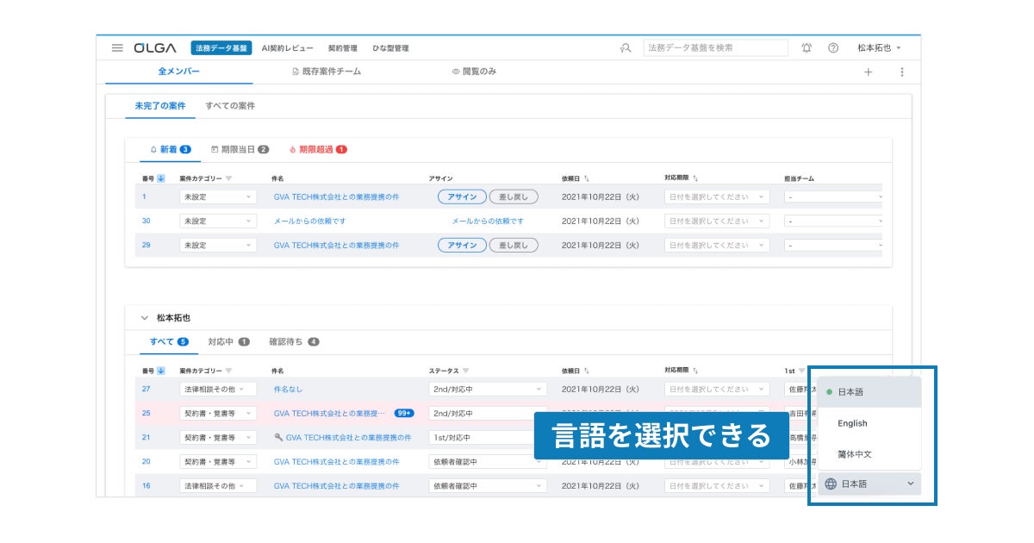The image size is (1034, 543).
Task: Go to AI契約レビュー in the top navigation
Action: 288,48
